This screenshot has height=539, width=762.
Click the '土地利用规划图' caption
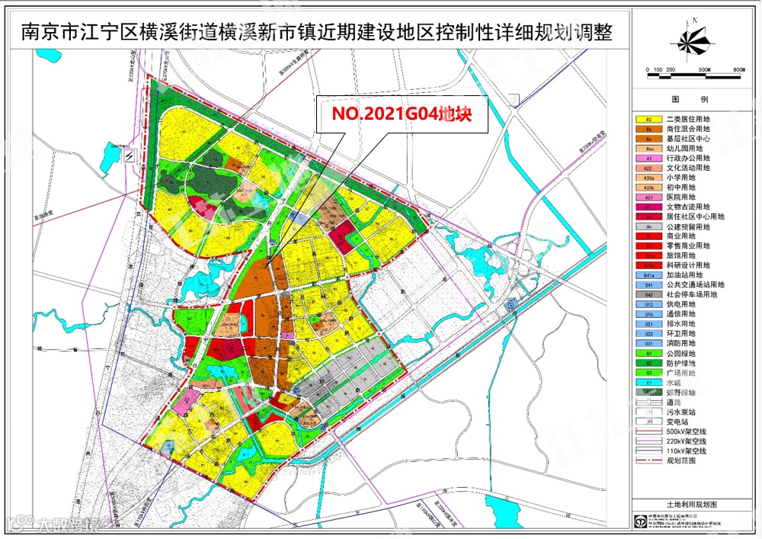(692, 504)
